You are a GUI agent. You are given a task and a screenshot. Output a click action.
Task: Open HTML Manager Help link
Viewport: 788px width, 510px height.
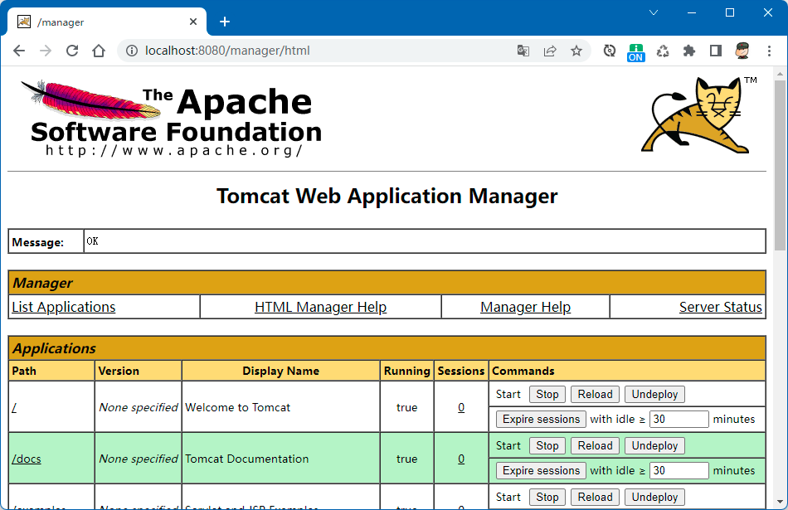(321, 307)
